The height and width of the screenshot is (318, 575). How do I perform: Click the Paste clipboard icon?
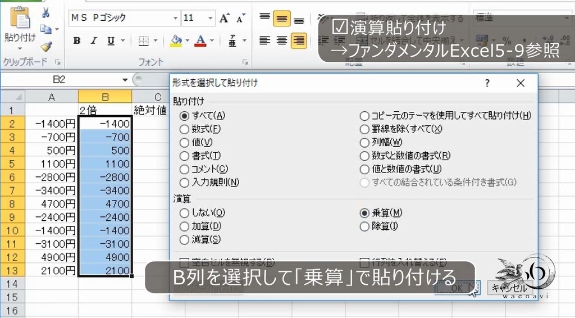point(20,17)
